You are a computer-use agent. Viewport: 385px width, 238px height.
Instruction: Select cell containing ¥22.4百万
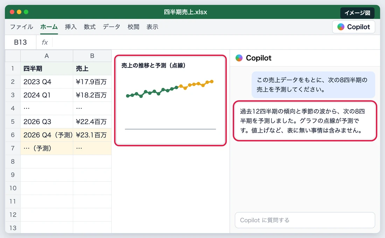[x=92, y=121]
